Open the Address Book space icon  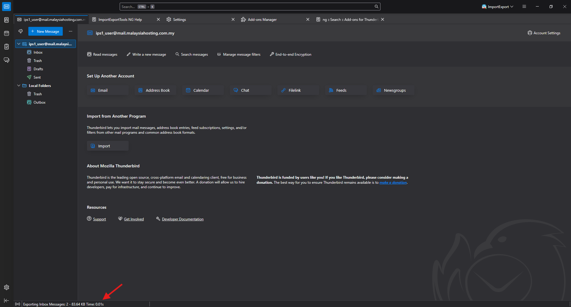pyautogui.click(x=7, y=20)
